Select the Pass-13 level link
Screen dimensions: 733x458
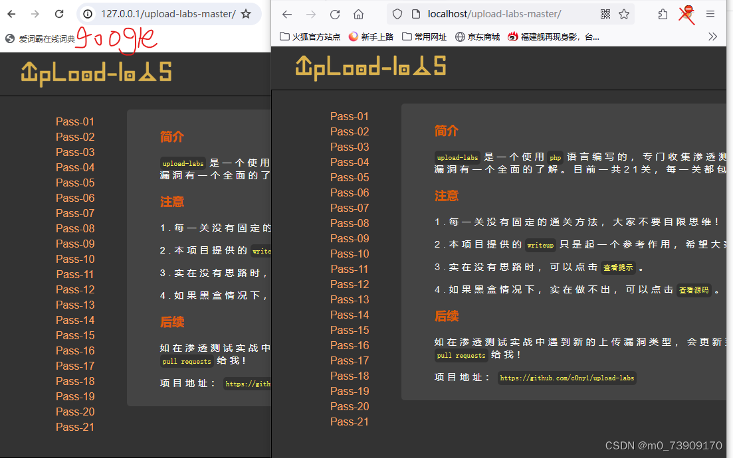click(350, 299)
